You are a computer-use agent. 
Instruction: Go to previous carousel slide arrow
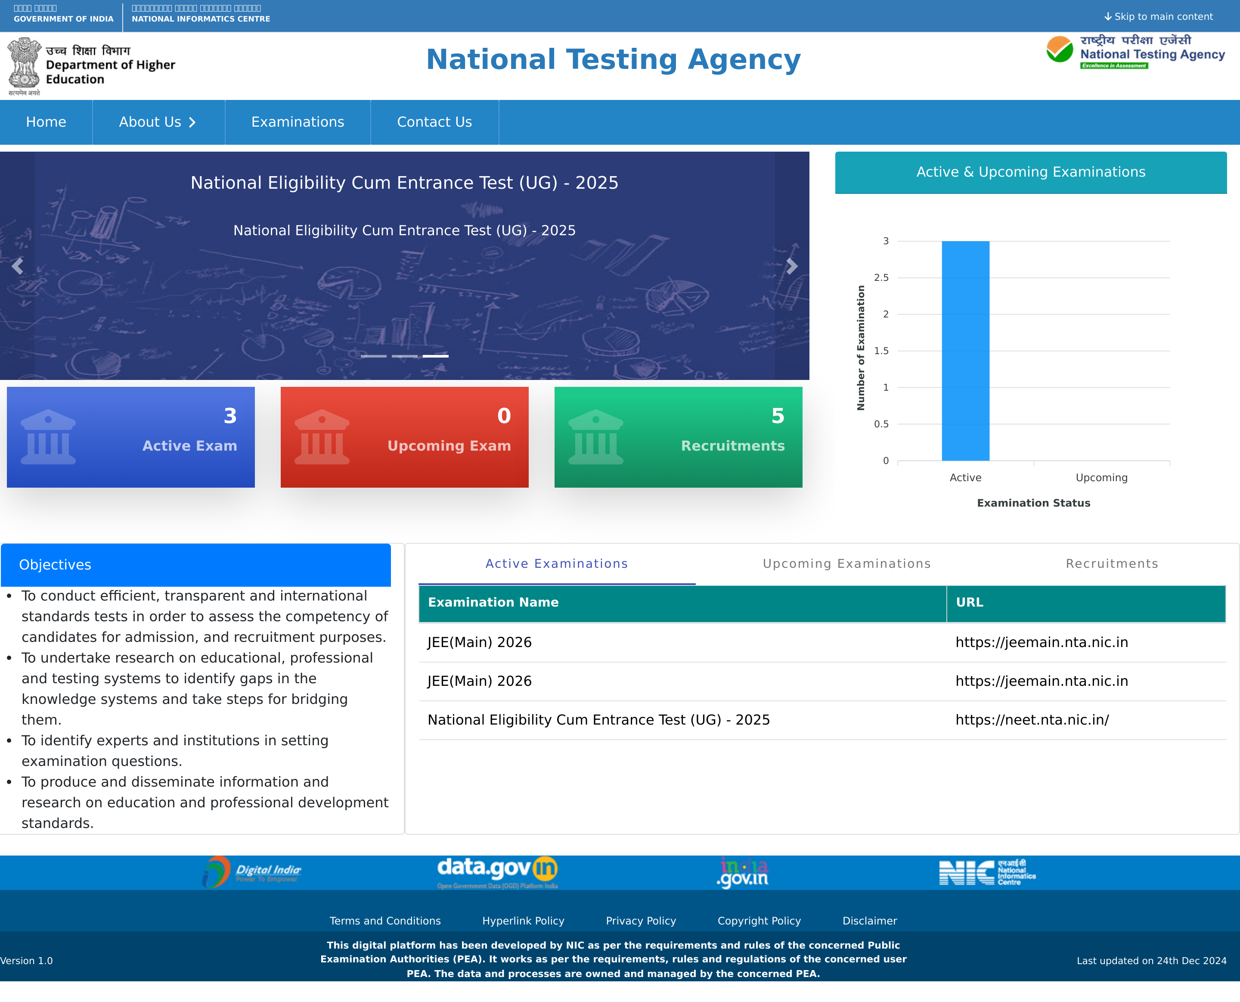(17, 266)
